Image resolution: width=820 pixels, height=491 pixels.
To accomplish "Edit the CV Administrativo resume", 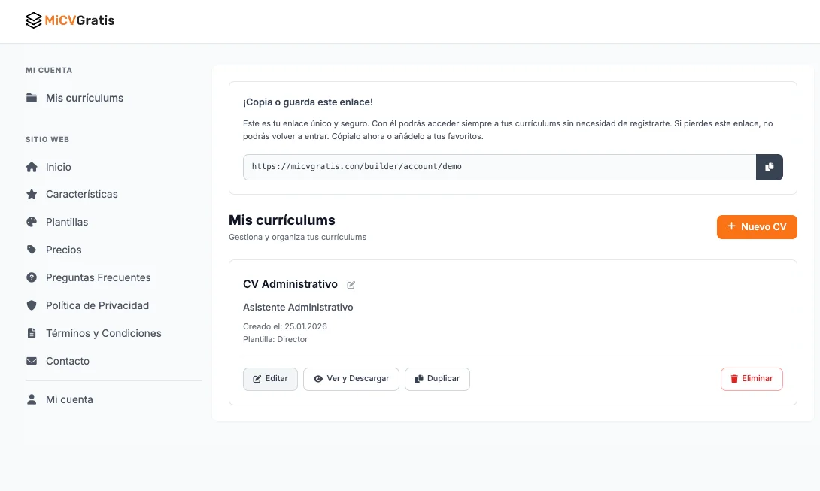I will [270, 379].
